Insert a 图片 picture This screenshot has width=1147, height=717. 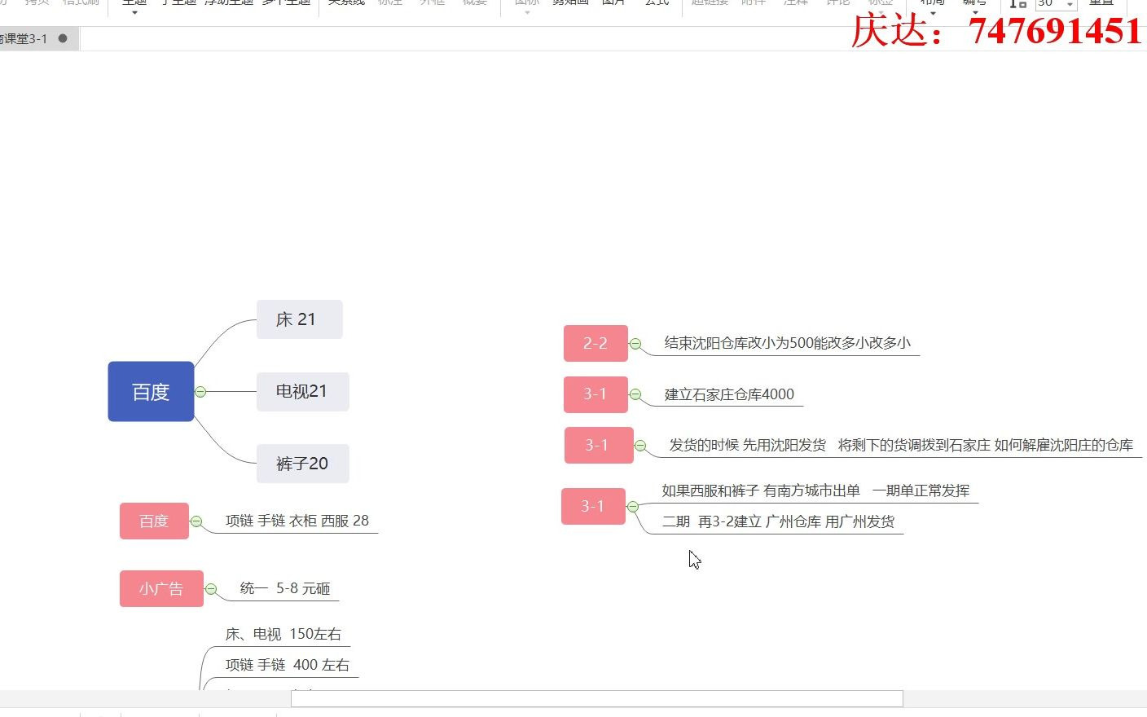613,2
